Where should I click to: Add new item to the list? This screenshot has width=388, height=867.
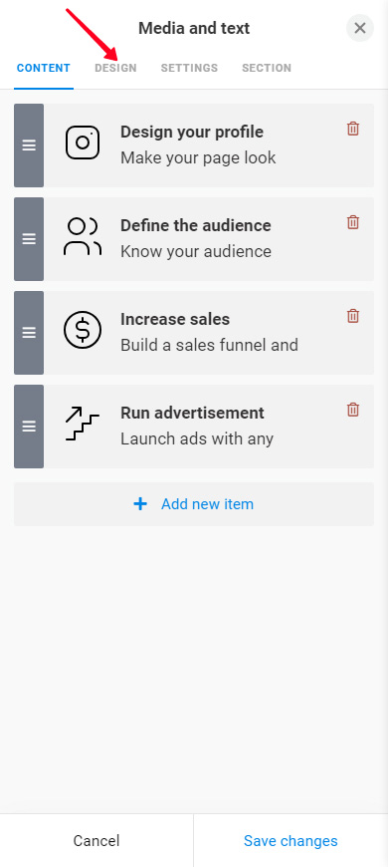click(194, 504)
